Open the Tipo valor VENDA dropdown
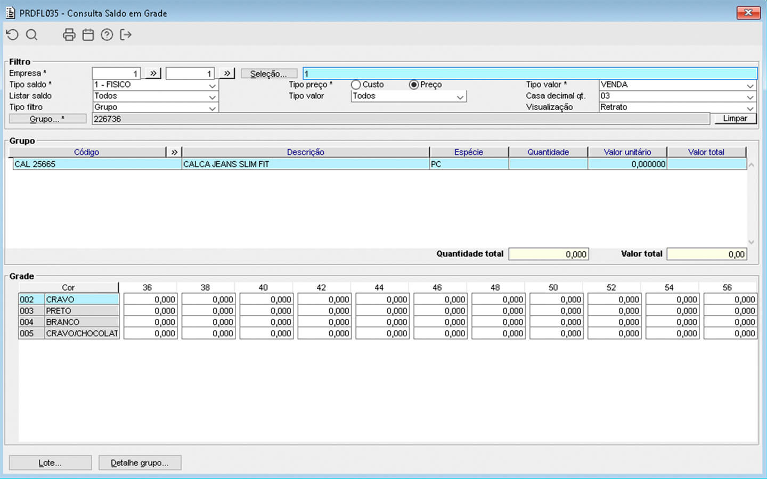Screen dimensions: 767x479 (x=750, y=85)
